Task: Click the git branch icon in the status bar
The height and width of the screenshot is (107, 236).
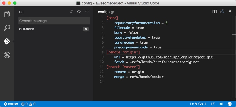Action: pyautogui.click(x=5, y=104)
